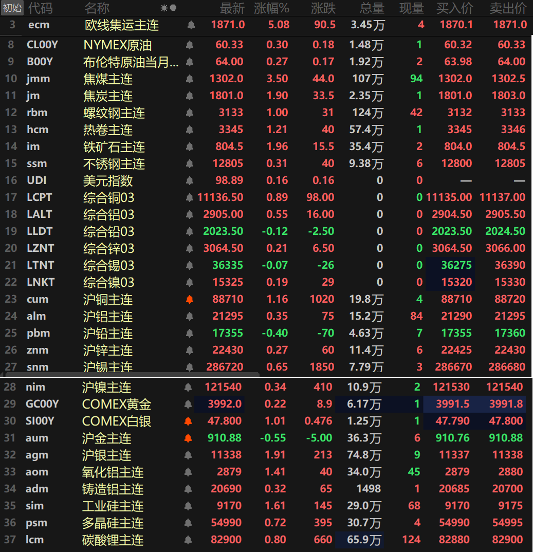Set alert bell on 焦煤主连 row
533x552 pixels.
tap(189, 79)
